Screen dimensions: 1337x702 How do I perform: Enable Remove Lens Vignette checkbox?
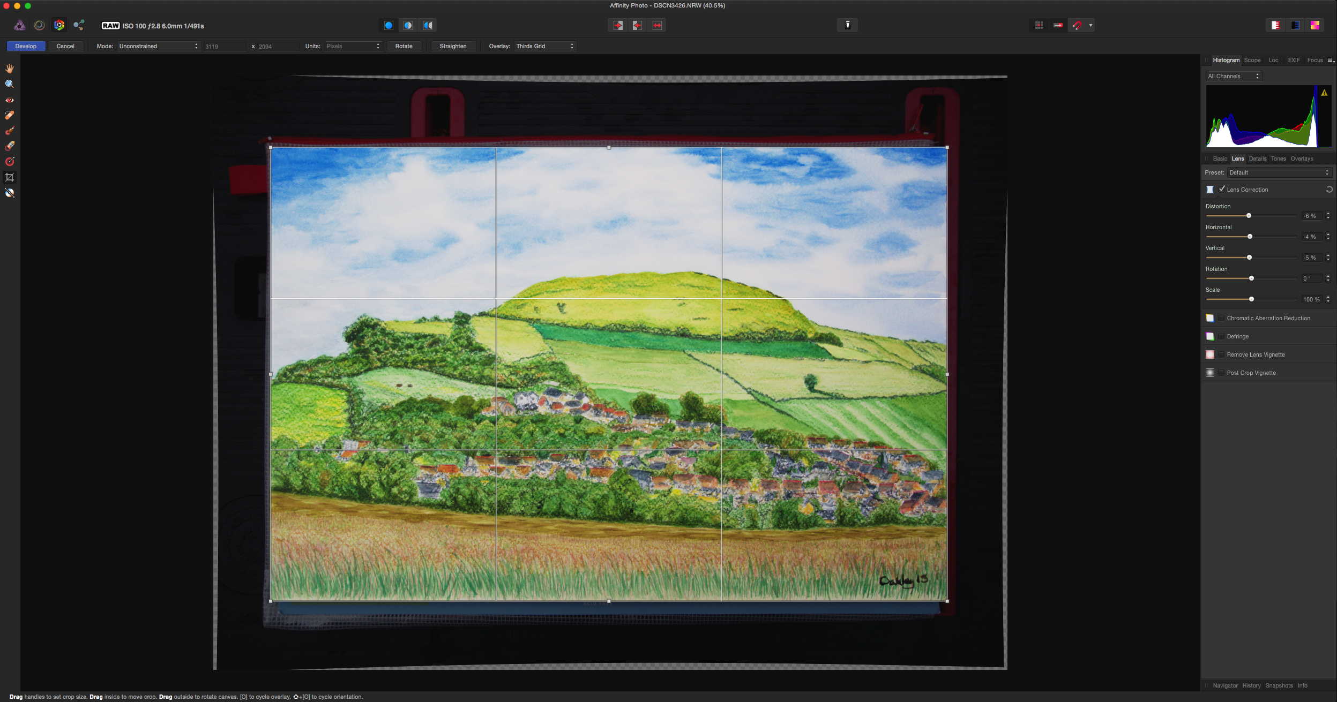pyautogui.click(x=1221, y=354)
